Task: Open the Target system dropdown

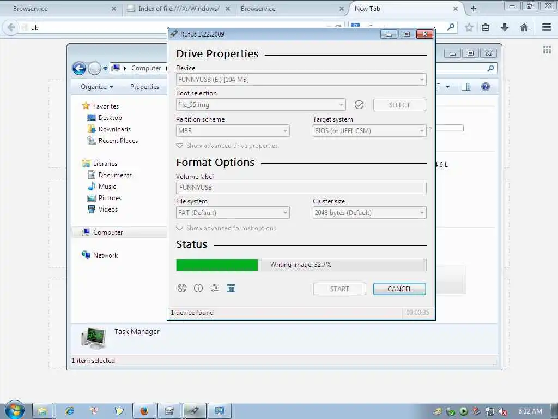Action: (x=369, y=131)
